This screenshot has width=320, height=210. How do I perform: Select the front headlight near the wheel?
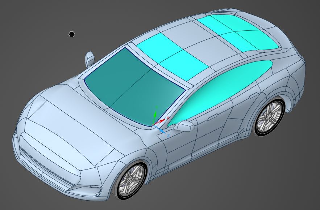85,189
